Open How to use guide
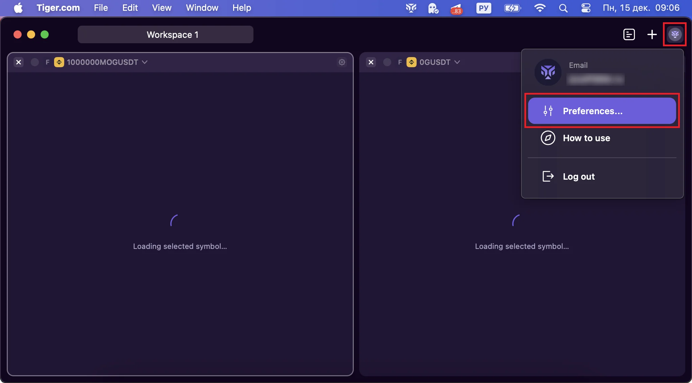Image resolution: width=692 pixels, height=383 pixels. tap(586, 138)
